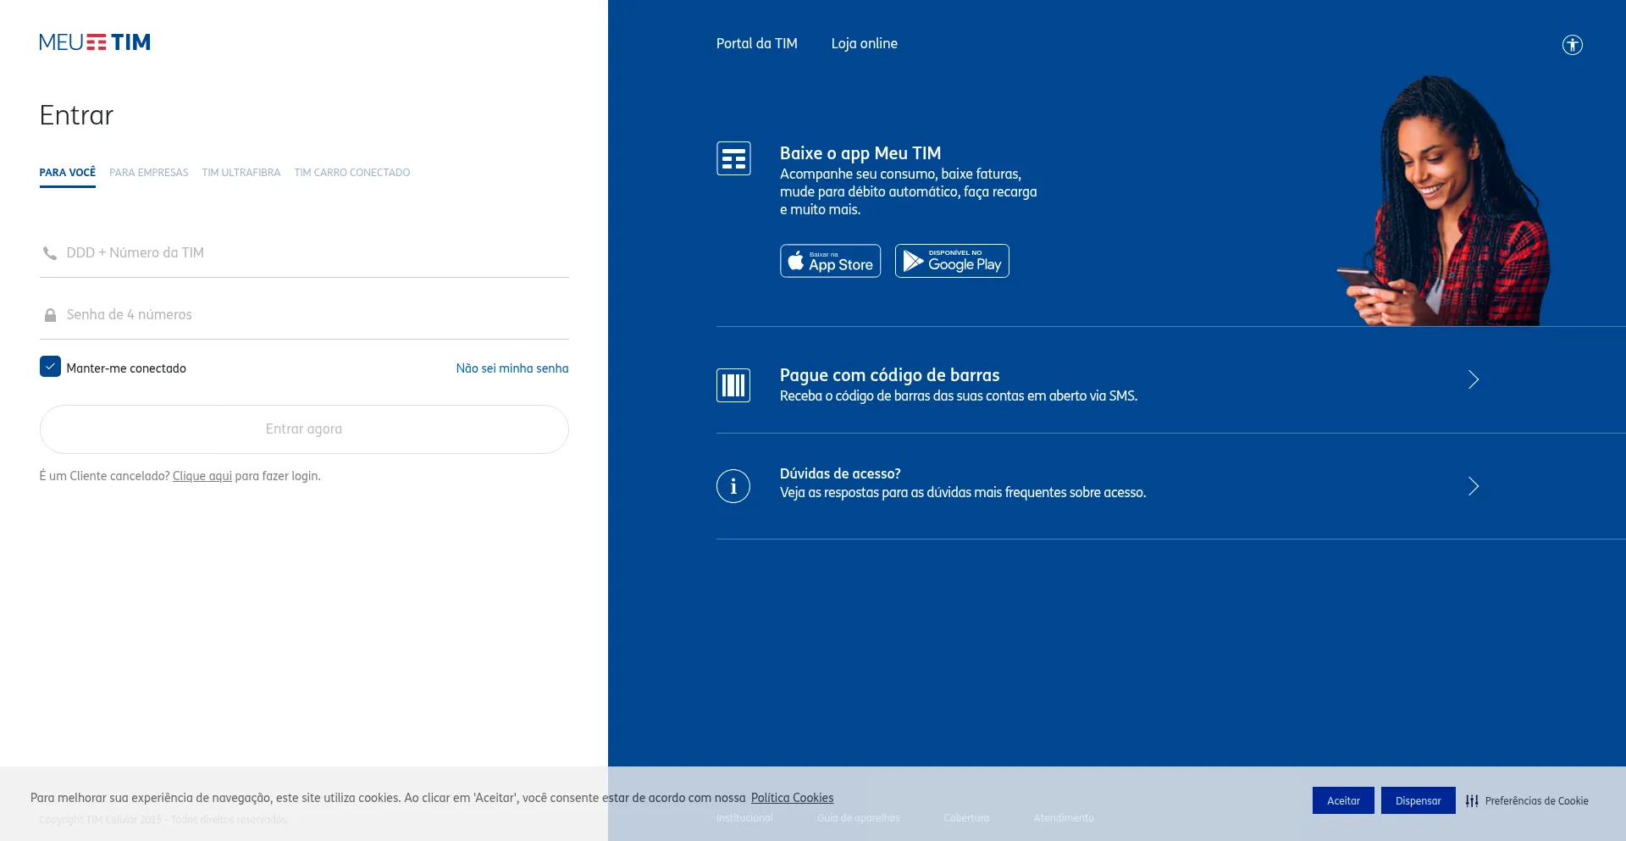
Task: Click the lock icon in password field
Action: 50,315
